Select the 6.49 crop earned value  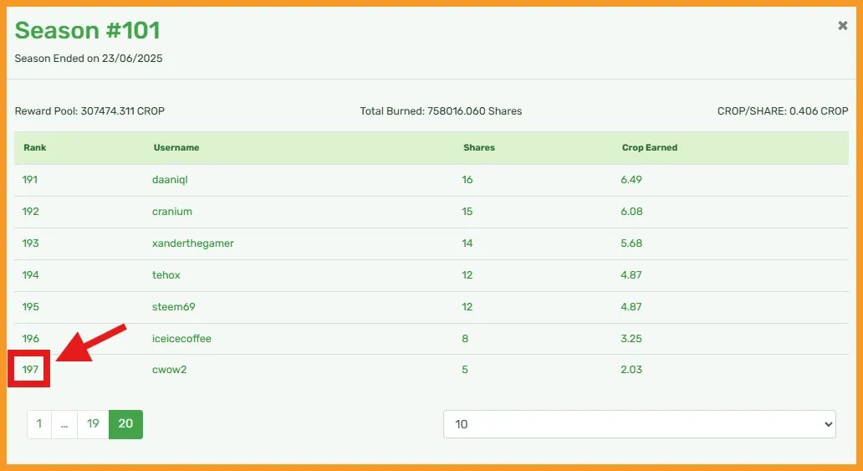pos(631,180)
